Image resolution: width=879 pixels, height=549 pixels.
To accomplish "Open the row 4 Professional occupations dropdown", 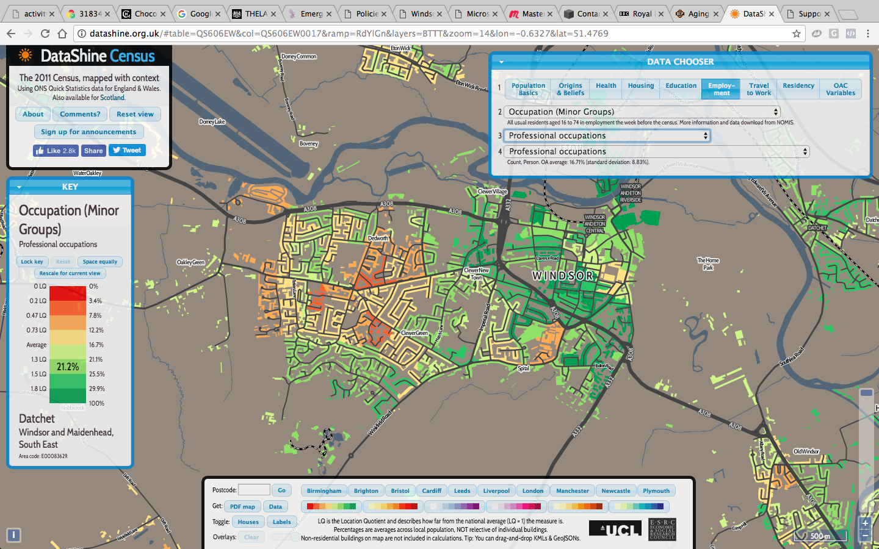I will click(x=657, y=151).
